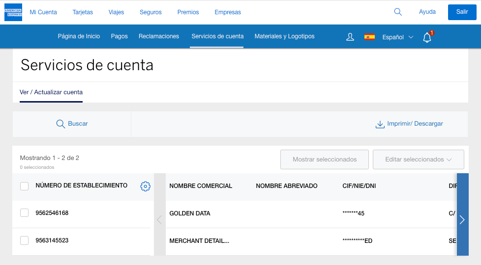This screenshot has width=481, height=265.
Task: Open the search magnifier in top header
Action: pos(398,12)
